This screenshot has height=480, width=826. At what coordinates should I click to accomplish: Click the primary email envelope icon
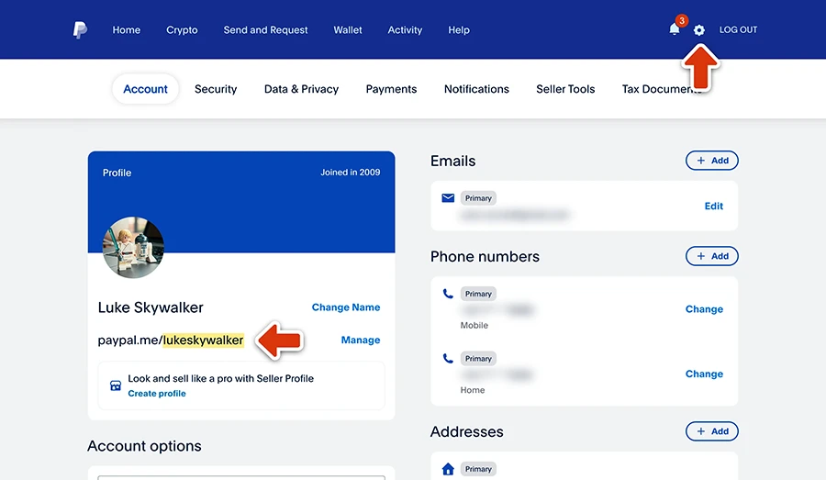click(448, 198)
